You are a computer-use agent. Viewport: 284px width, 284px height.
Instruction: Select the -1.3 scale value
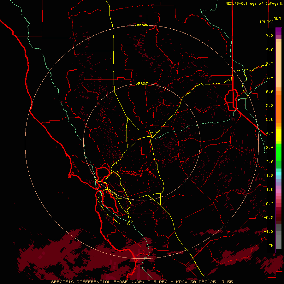point(269,232)
